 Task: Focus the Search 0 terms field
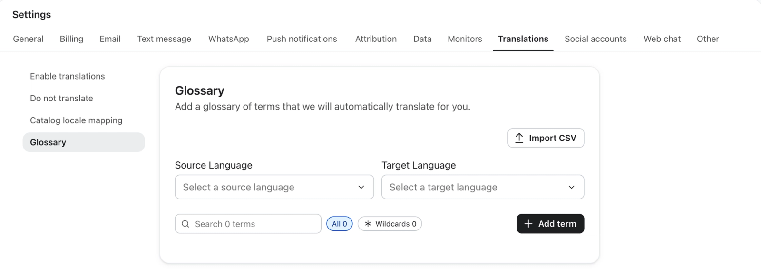(248, 224)
